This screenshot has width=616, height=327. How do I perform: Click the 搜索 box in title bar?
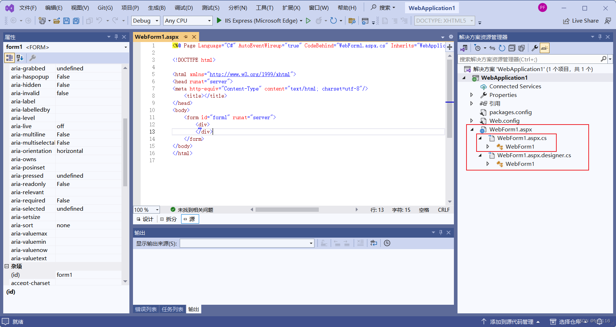[x=383, y=8]
